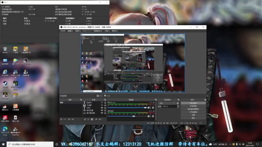The image size is (262, 147).
Task: Open the NVIDIA RTX Voice desktop shortcut
Action: point(15,85)
